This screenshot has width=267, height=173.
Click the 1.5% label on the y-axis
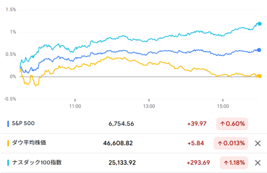pyautogui.click(x=11, y=10)
